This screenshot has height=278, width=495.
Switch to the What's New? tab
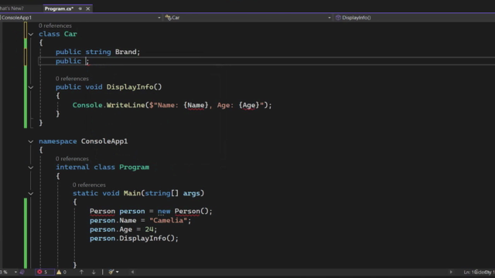pyautogui.click(x=12, y=8)
